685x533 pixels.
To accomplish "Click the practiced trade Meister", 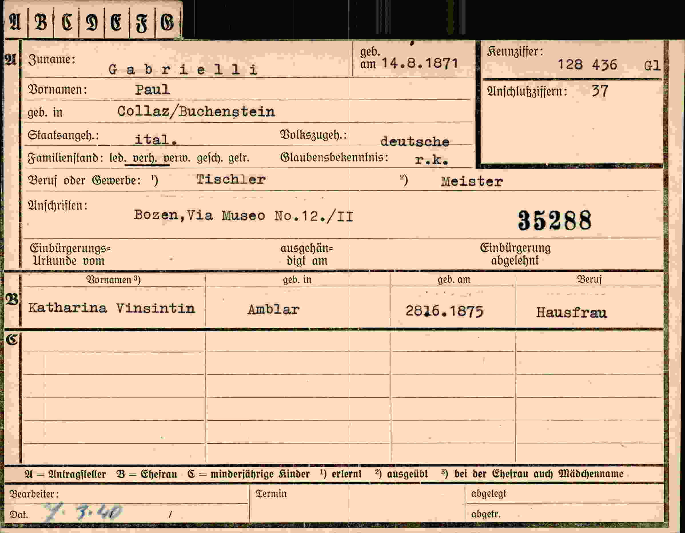I will 472,182.
